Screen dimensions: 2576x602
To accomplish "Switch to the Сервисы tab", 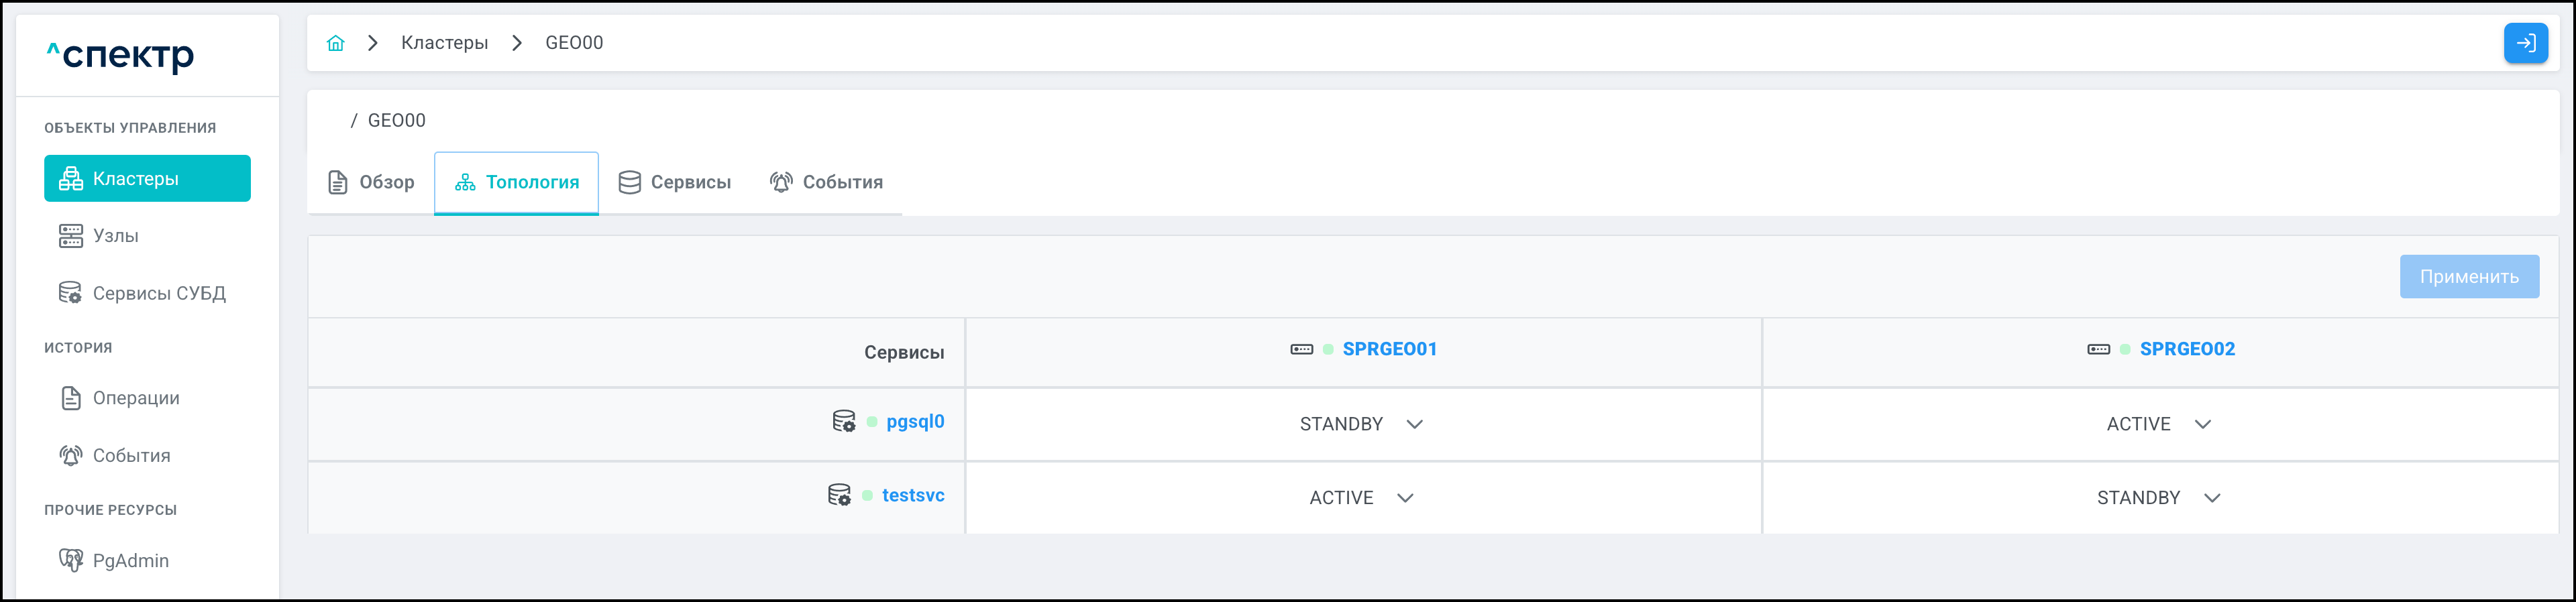I will click(675, 182).
